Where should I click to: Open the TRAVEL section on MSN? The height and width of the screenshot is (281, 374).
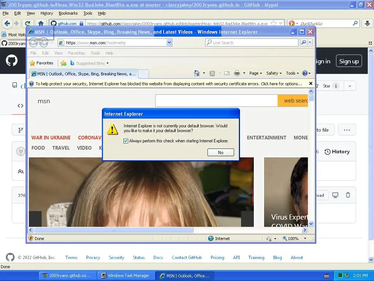[x=61, y=148]
